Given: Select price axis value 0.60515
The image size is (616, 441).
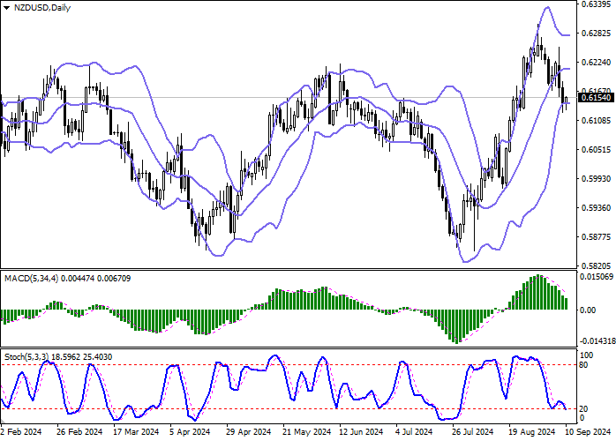Looking at the screenshot, I should click(x=597, y=150).
